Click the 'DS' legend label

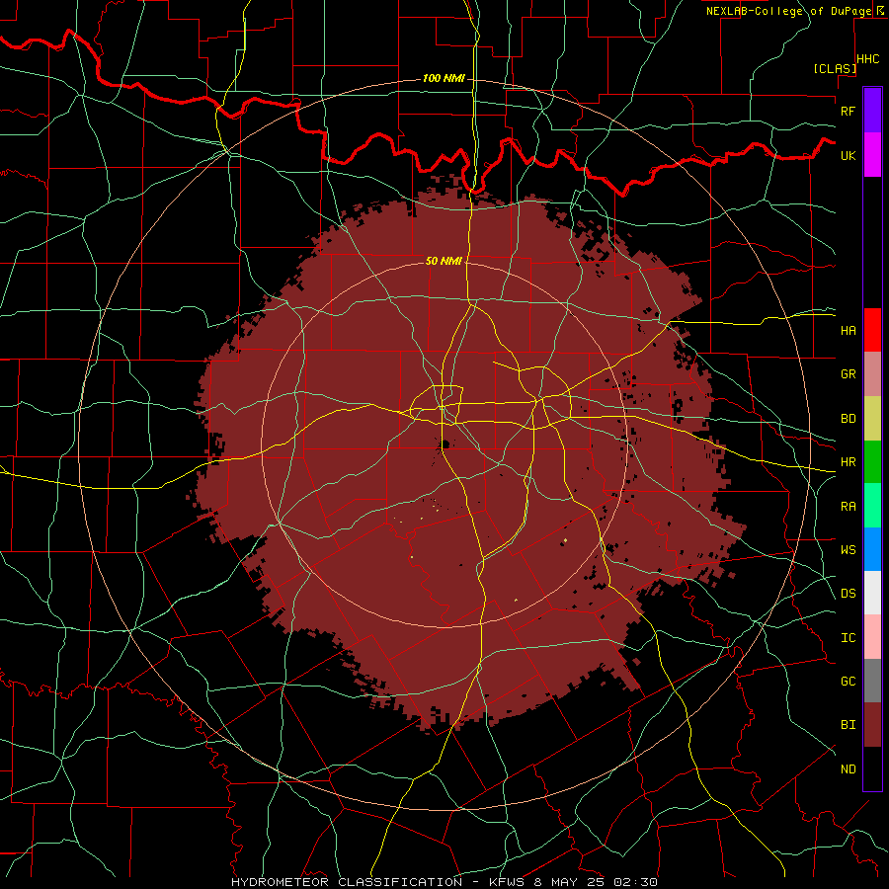point(848,594)
